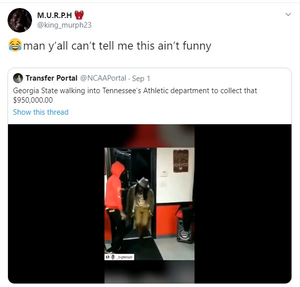Image resolution: width=300 pixels, height=287 pixels.
Task: Click the black area left of the video
Action: click(56, 204)
